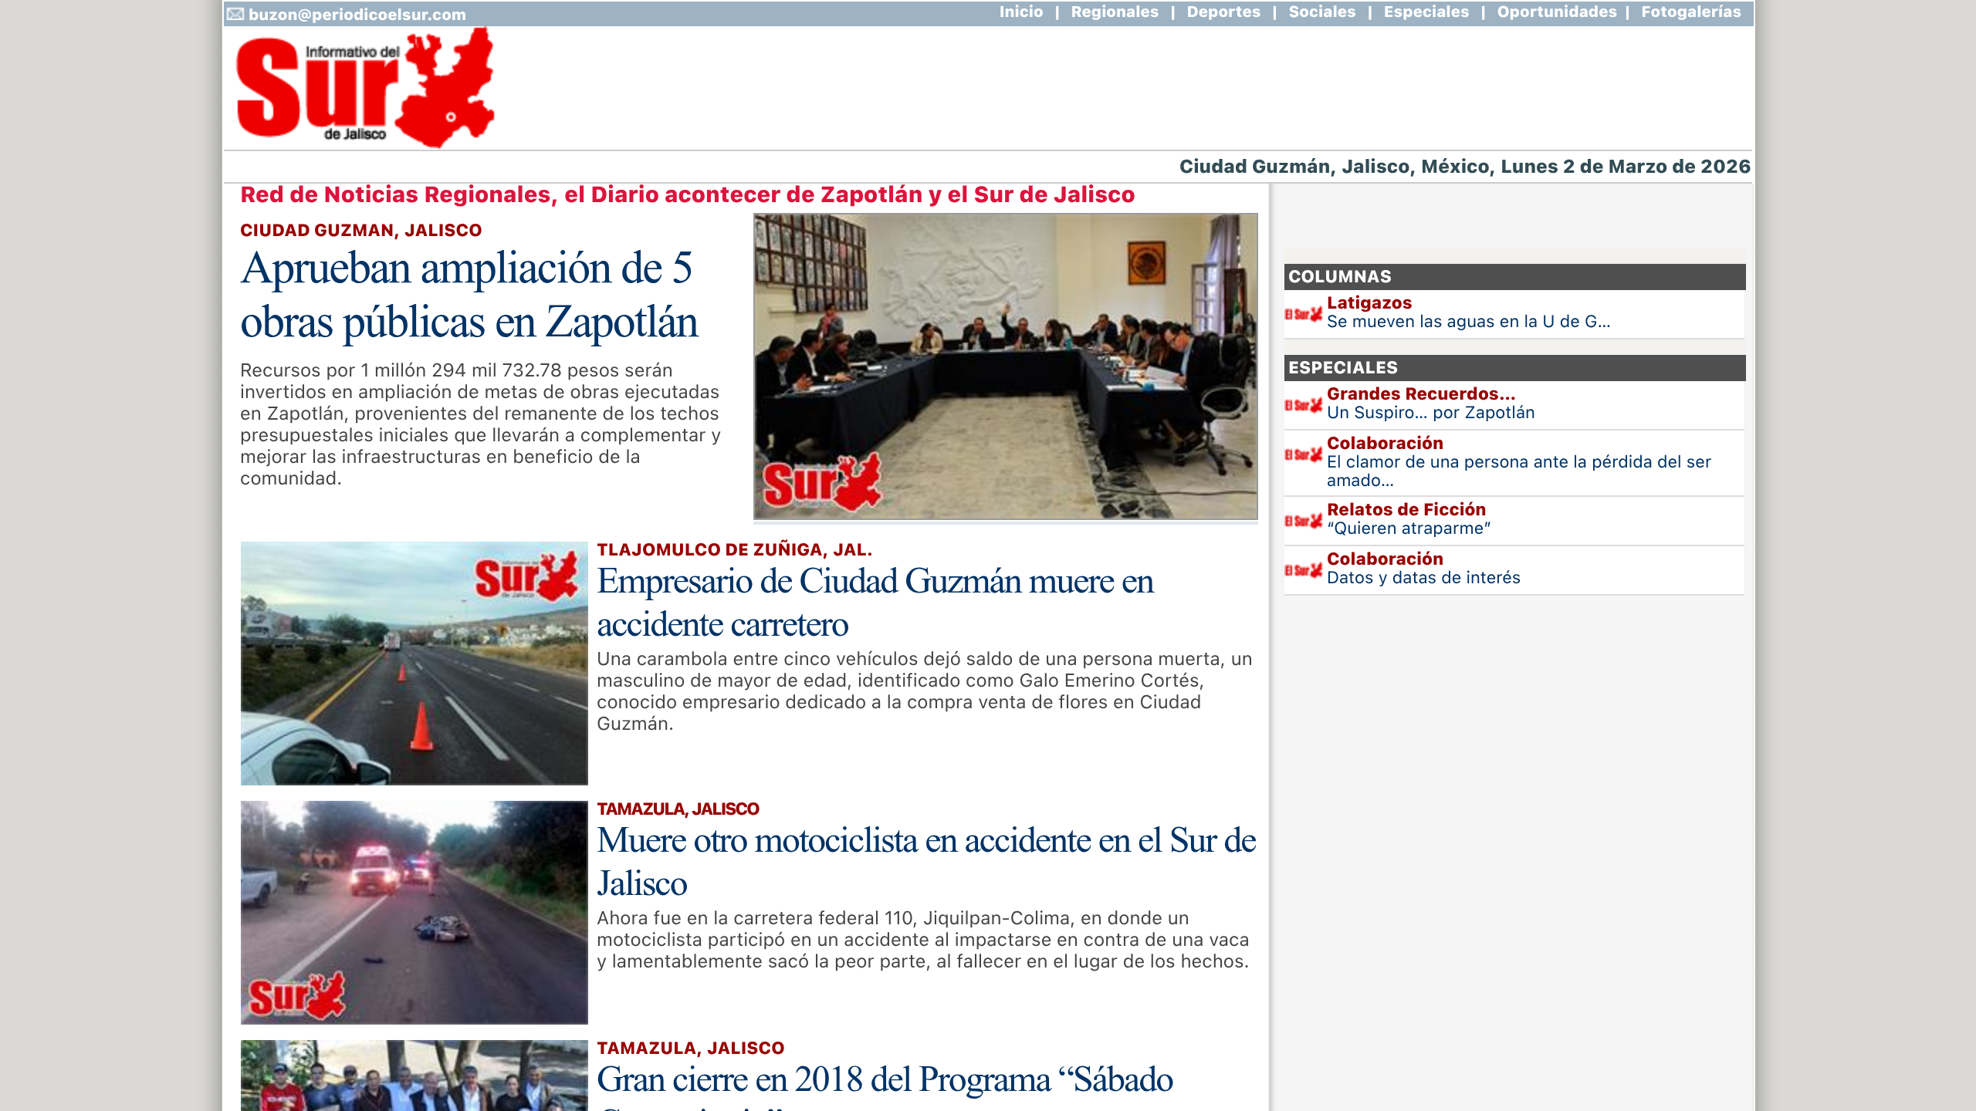Click the El Sur icon beside Grandes Recuerdos
This screenshot has height=1111, width=1976.
tap(1303, 405)
